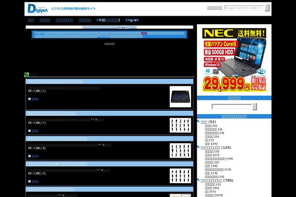
Task: Open the top-level category with (785) items
Action: click(x=217, y=180)
